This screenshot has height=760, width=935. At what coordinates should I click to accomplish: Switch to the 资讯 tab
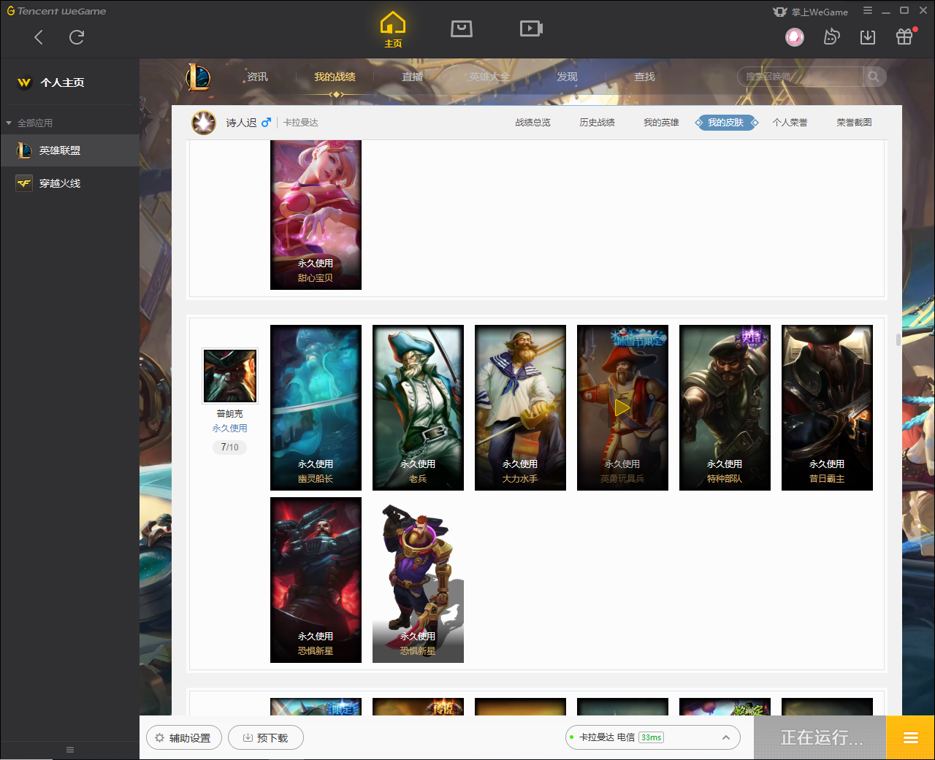point(257,77)
